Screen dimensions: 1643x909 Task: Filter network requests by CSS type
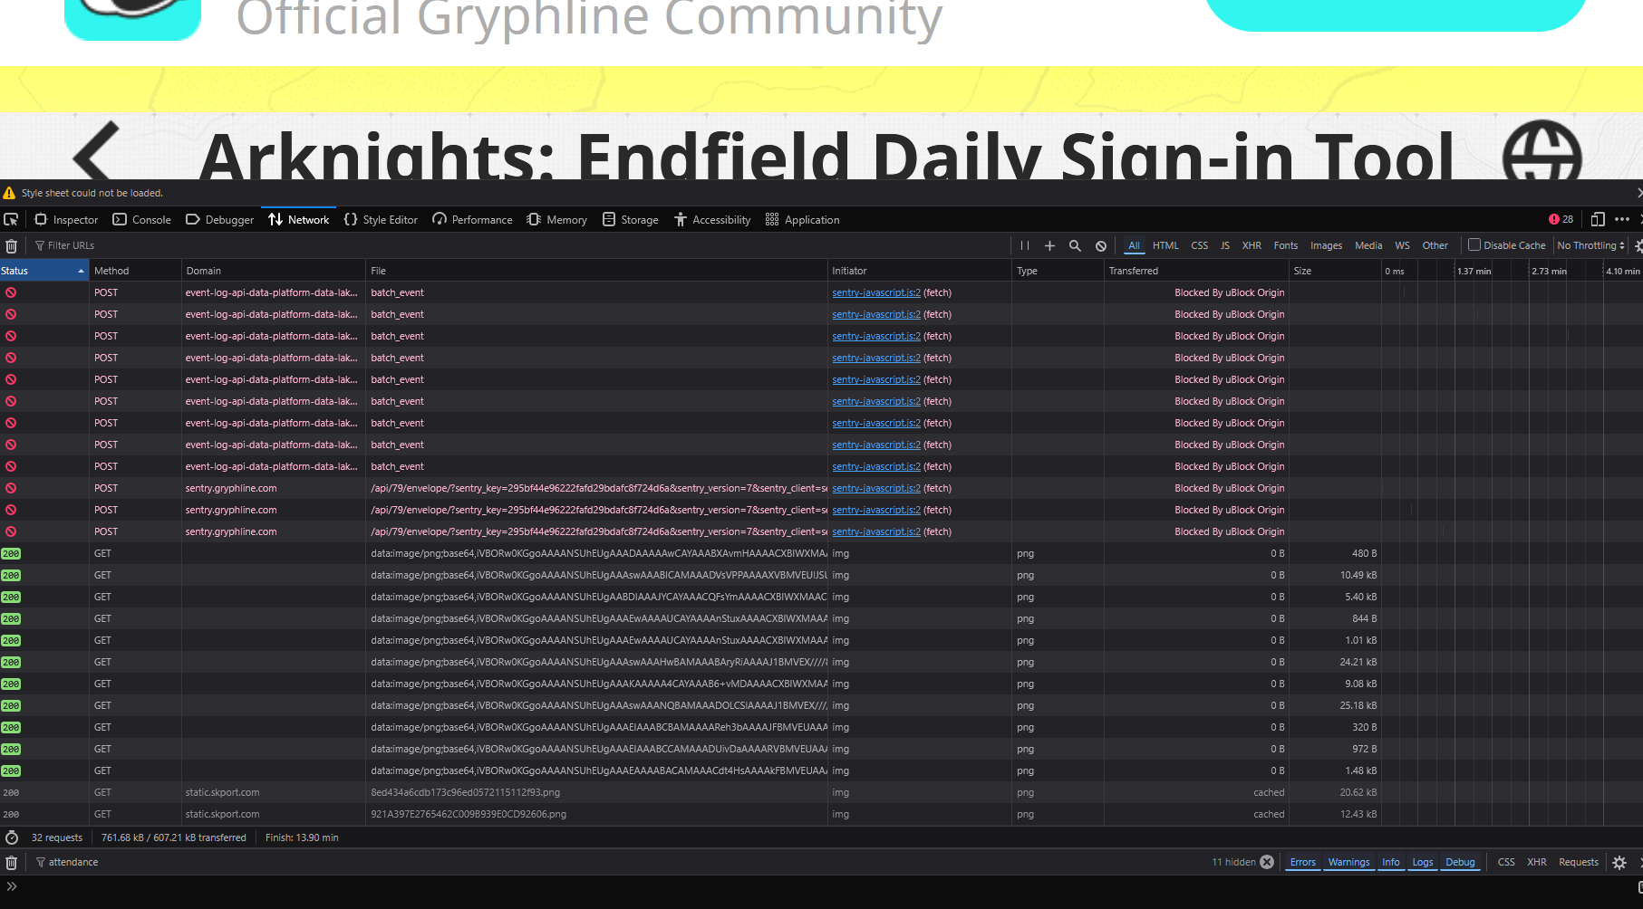(x=1199, y=245)
